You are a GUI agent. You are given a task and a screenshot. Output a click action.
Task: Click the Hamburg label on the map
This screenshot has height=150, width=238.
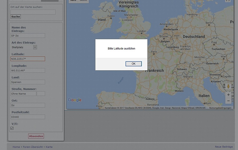click(x=192, y=14)
